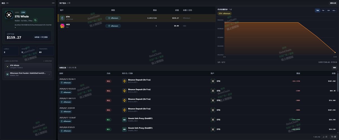Image resolution: width=339 pixels, height=140 pixels.
Task: Click the refresh-all button above the chart
Action: point(333,3)
